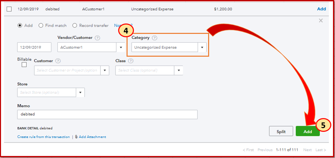The width and height of the screenshot is (335, 158).
Task: Open the Vendor/Customer dropdown arrow
Action: pyautogui.click(x=121, y=47)
